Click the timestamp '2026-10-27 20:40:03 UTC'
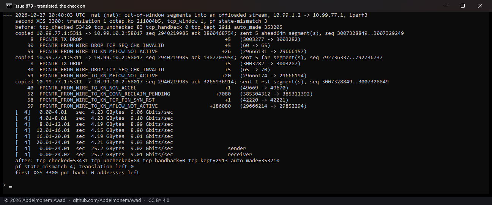Viewport: 492px width, 205px height. click(50, 15)
